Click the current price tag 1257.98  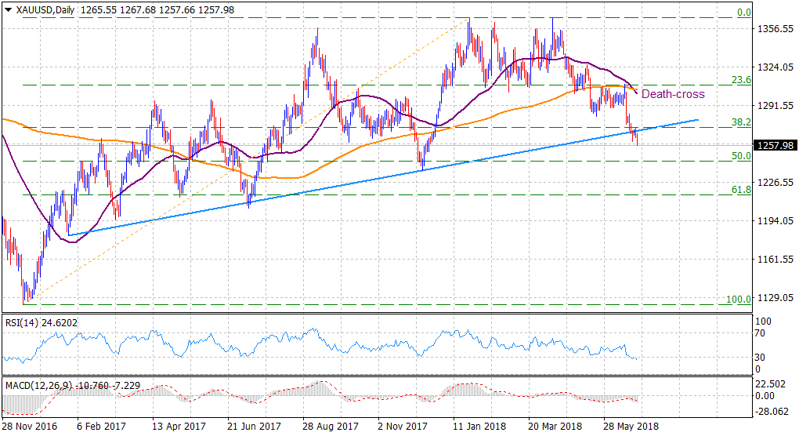pyautogui.click(x=774, y=145)
